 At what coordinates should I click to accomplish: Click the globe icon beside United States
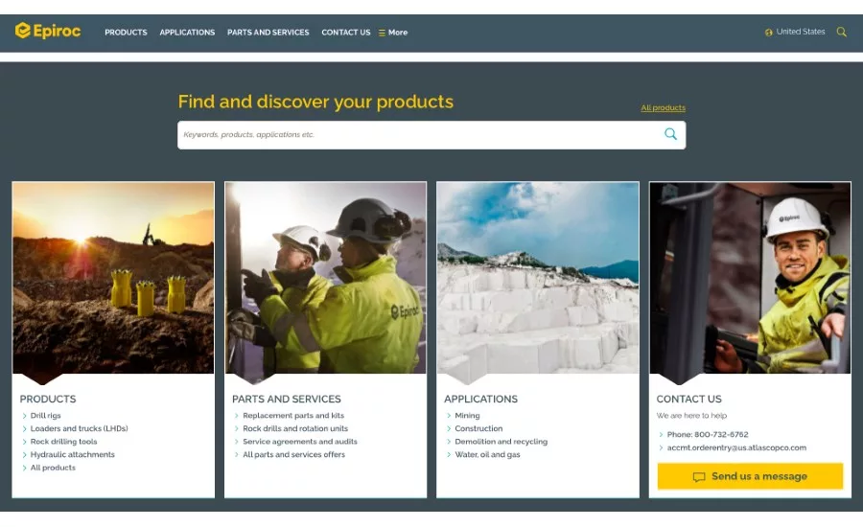[x=768, y=33]
